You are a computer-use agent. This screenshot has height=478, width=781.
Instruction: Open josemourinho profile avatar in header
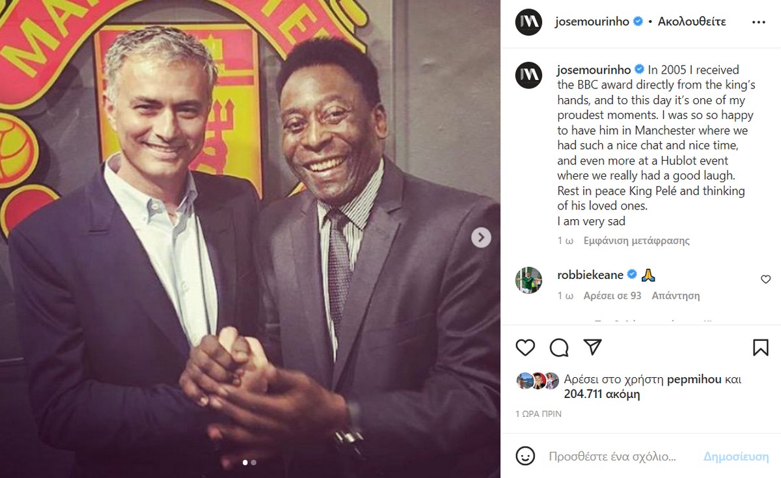tap(528, 22)
